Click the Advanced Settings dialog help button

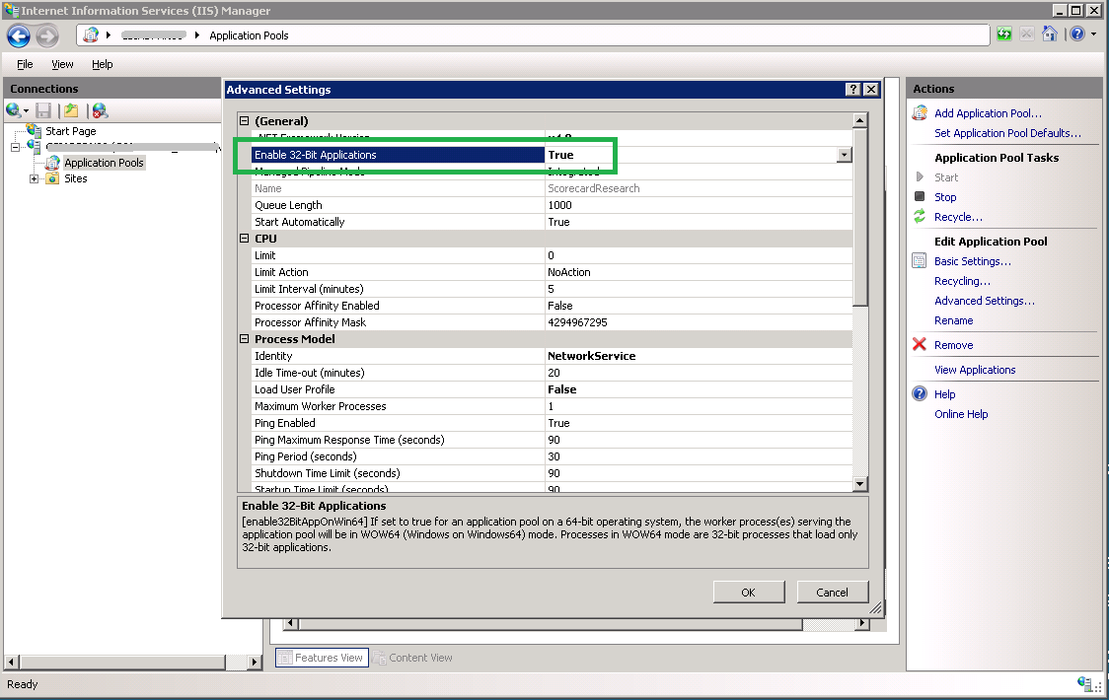click(853, 89)
